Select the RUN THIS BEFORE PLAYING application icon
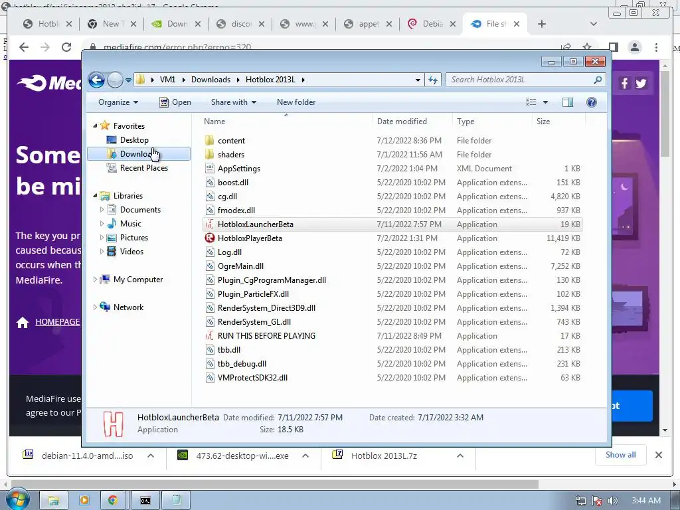 pyautogui.click(x=210, y=335)
